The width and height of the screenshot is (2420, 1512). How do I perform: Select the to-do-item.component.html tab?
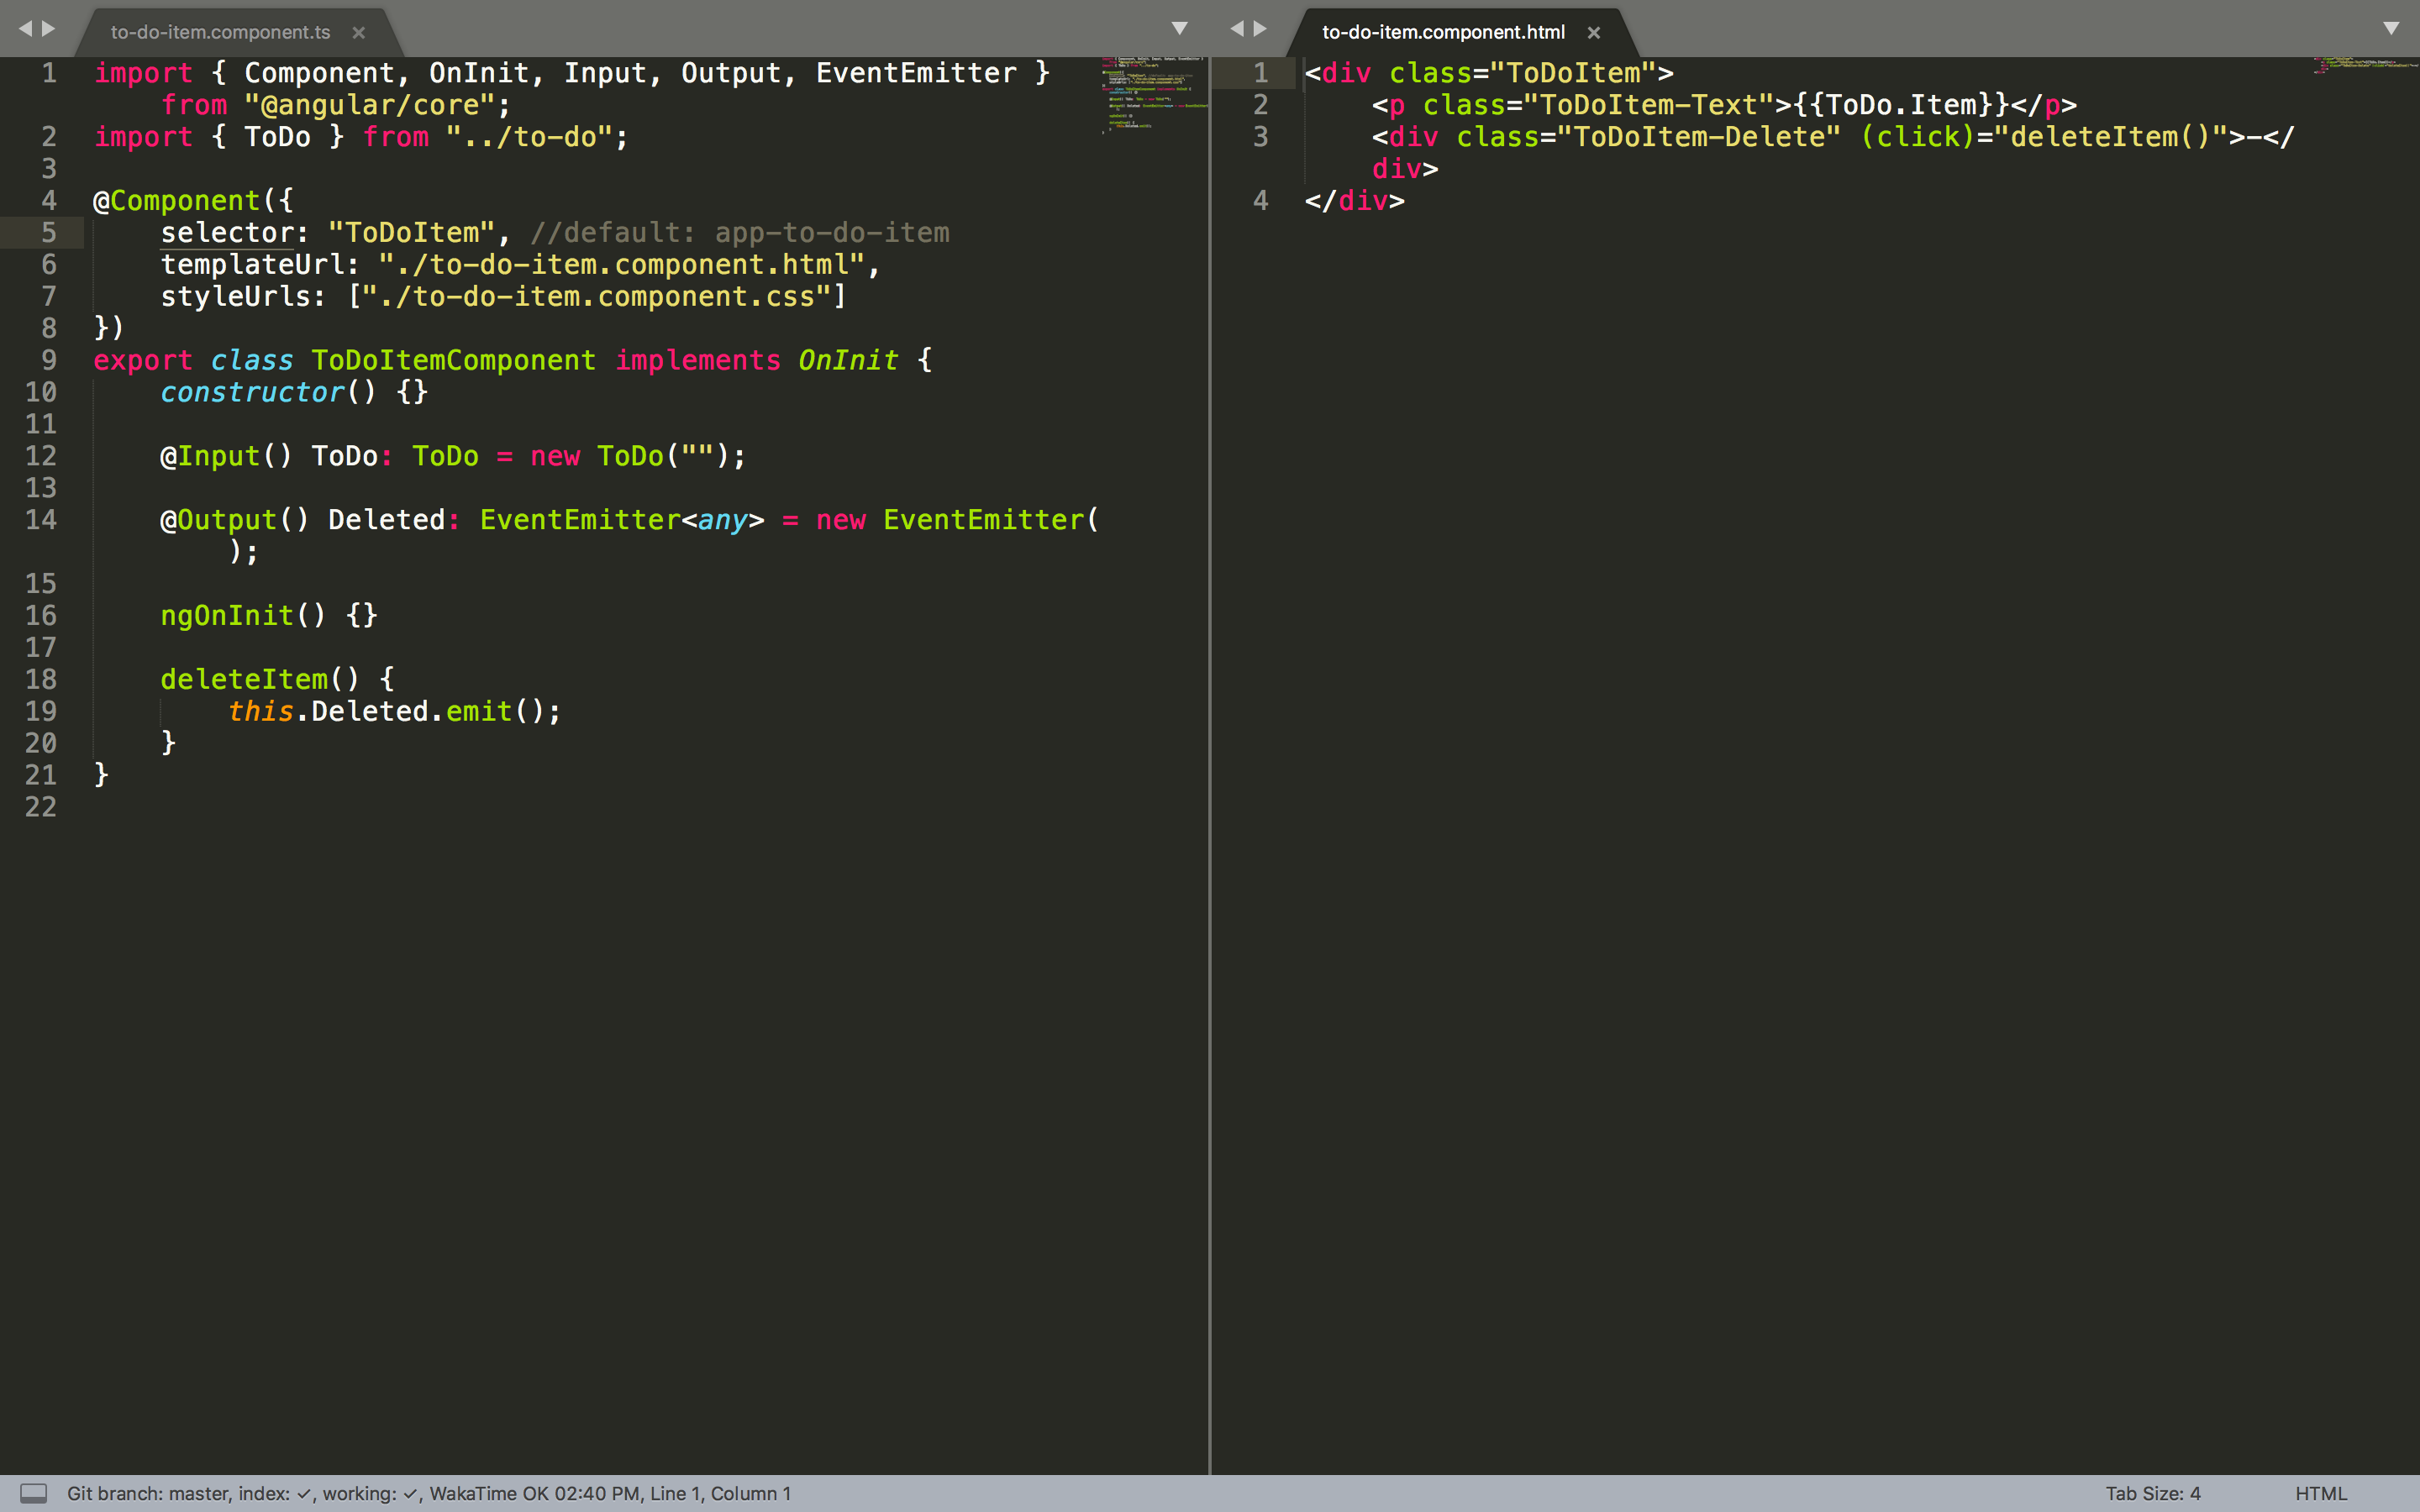pos(1442,33)
